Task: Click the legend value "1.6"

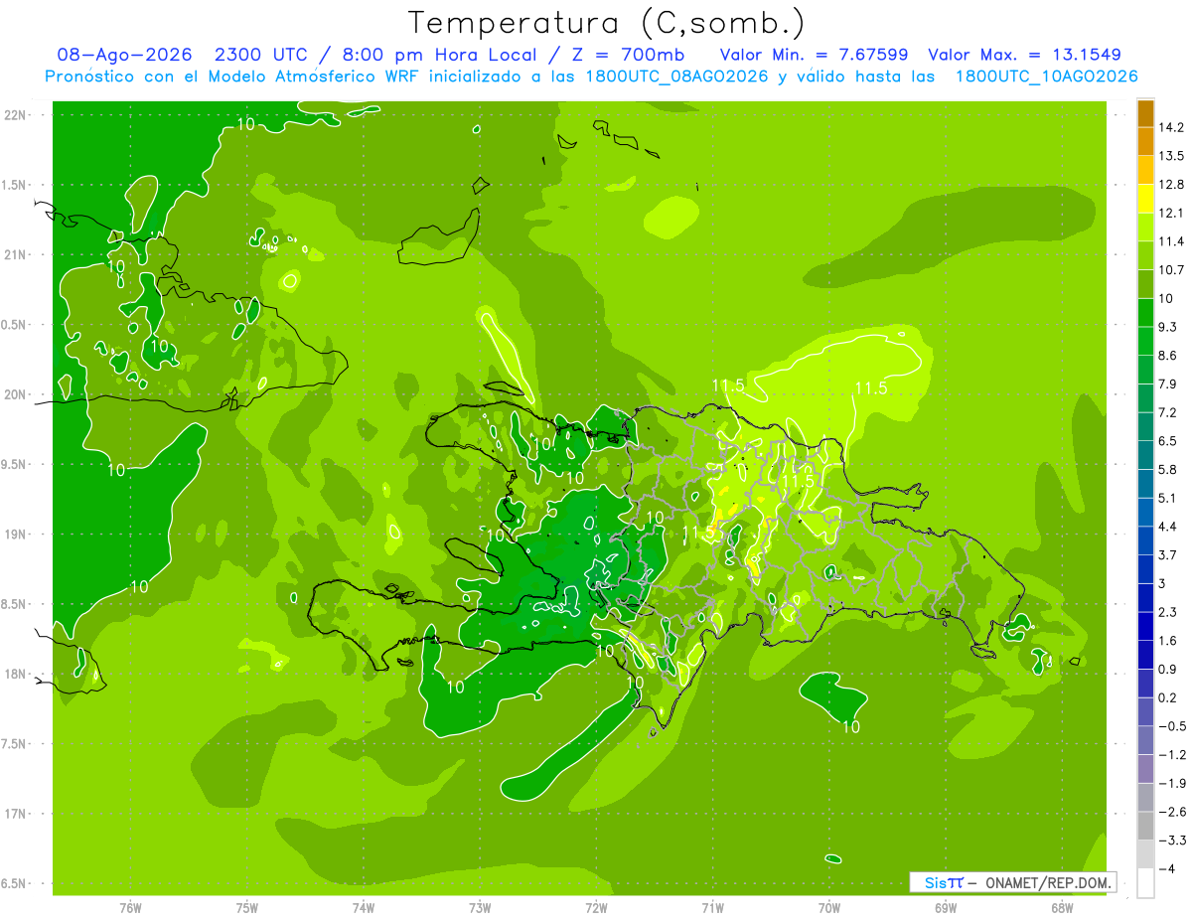Action: point(1168,641)
